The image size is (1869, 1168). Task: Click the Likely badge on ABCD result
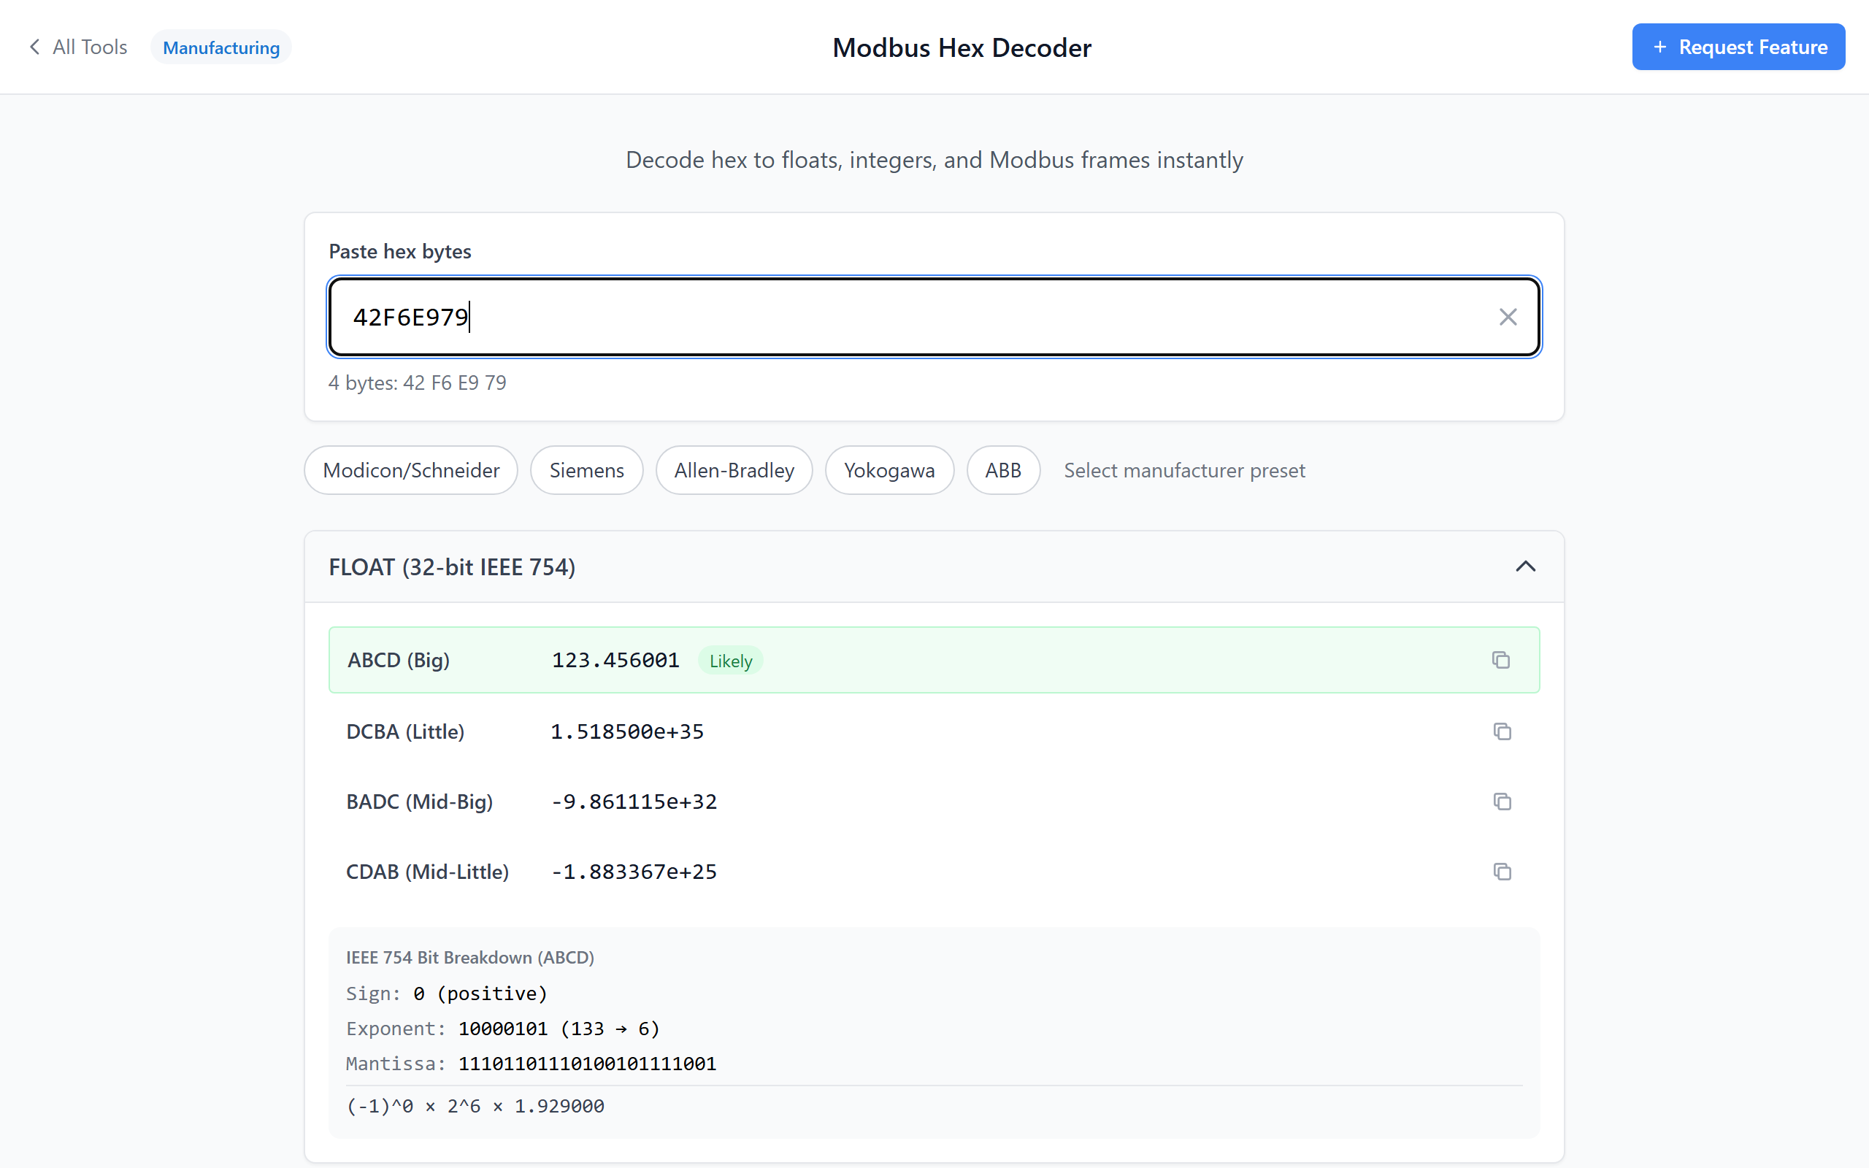pos(730,661)
